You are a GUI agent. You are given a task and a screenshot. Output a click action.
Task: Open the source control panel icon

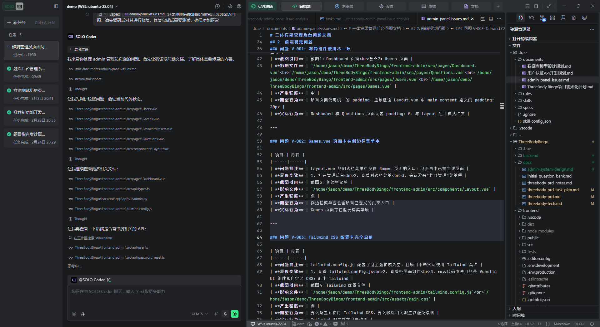pyautogui.click(x=542, y=18)
